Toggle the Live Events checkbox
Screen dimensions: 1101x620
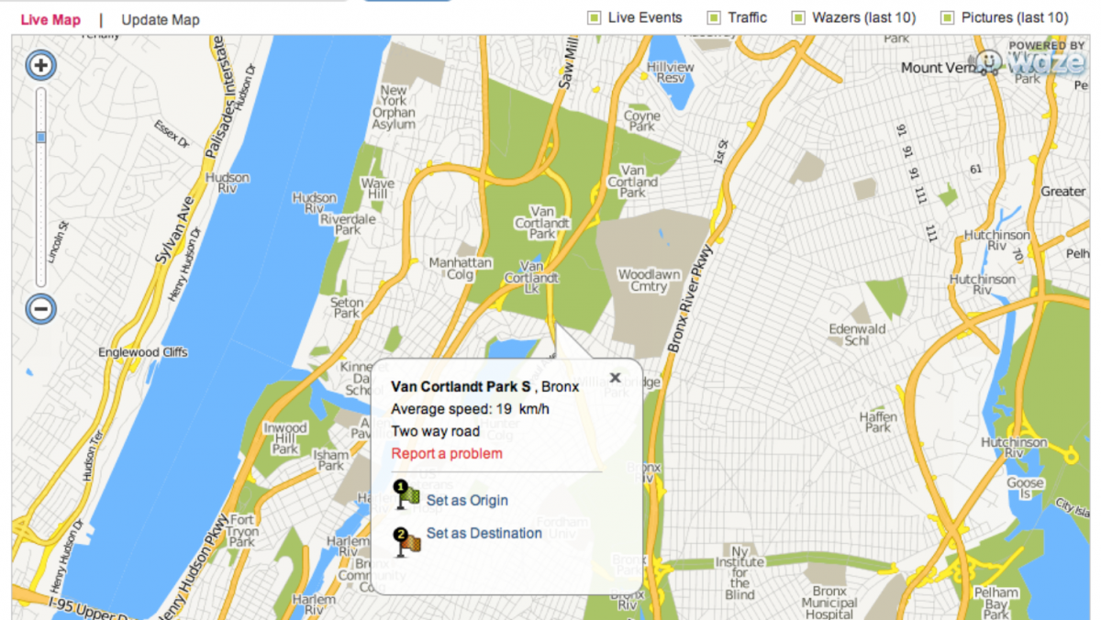click(594, 17)
